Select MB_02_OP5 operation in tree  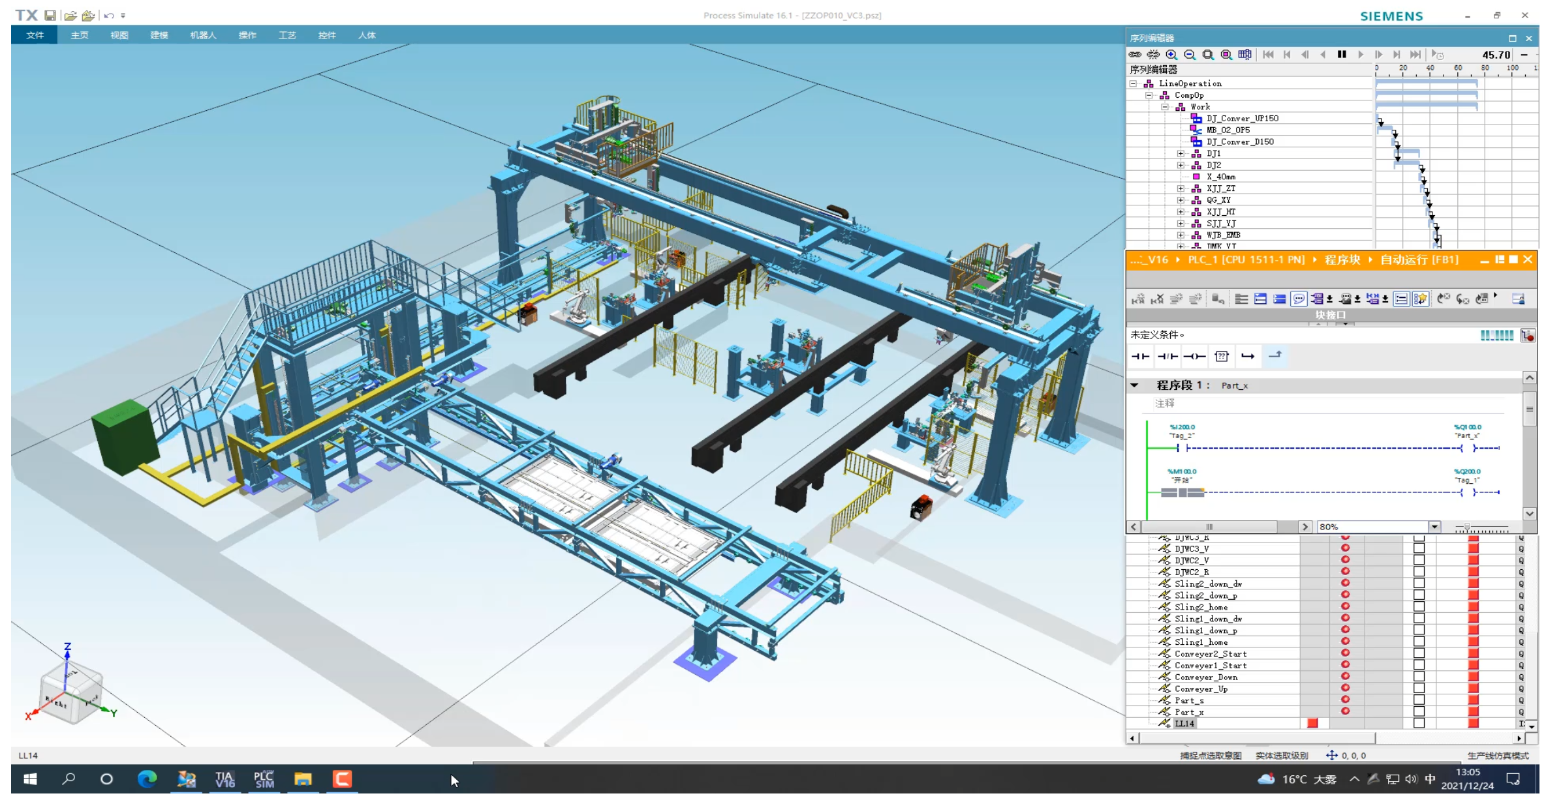click(x=1228, y=130)
